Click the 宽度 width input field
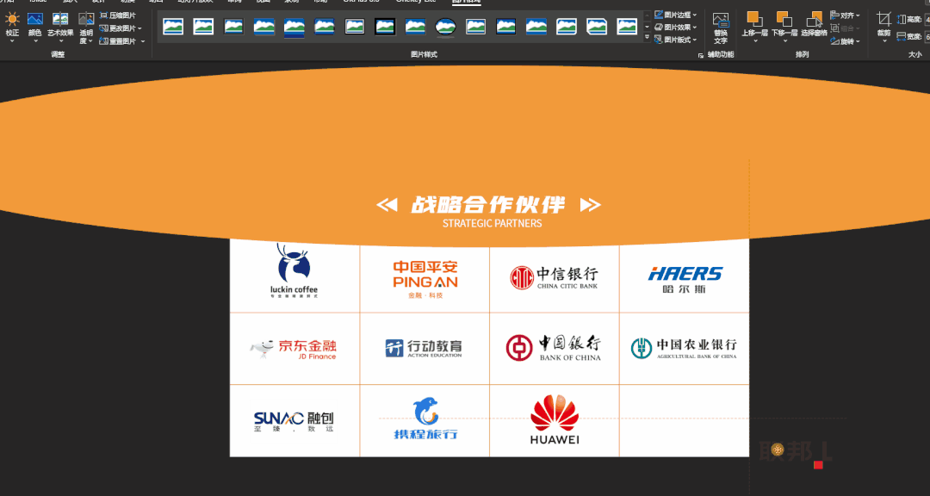The image size is (930, 496). (927, 37)
